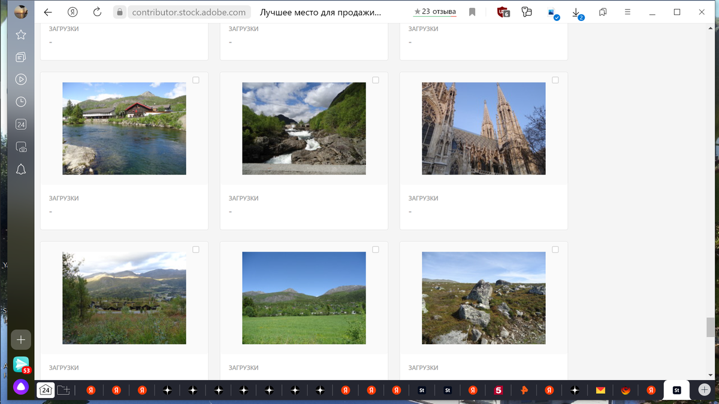Select the cloudy mountain valley photo checkbox
This screenshot has width=719, height=404.
click(196, 250)
